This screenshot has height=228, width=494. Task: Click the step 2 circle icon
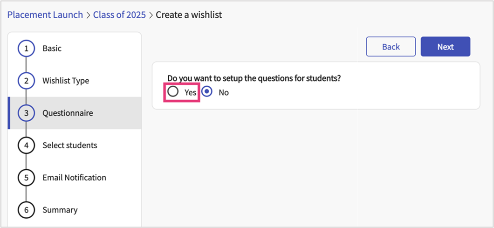(26, 81)
